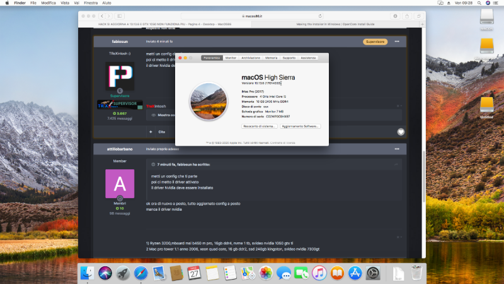Viewport: 504px width, 284px height.
Task: Add a new Safari tab with plus
Action: tap(422, 24)
